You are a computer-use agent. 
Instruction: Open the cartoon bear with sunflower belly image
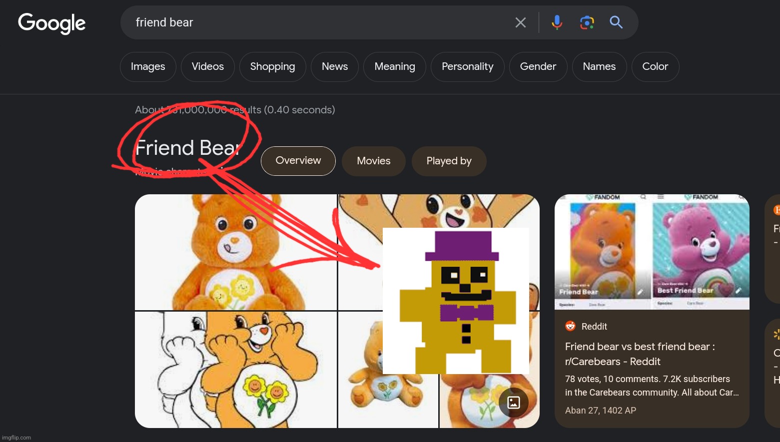tap(236, 370)
